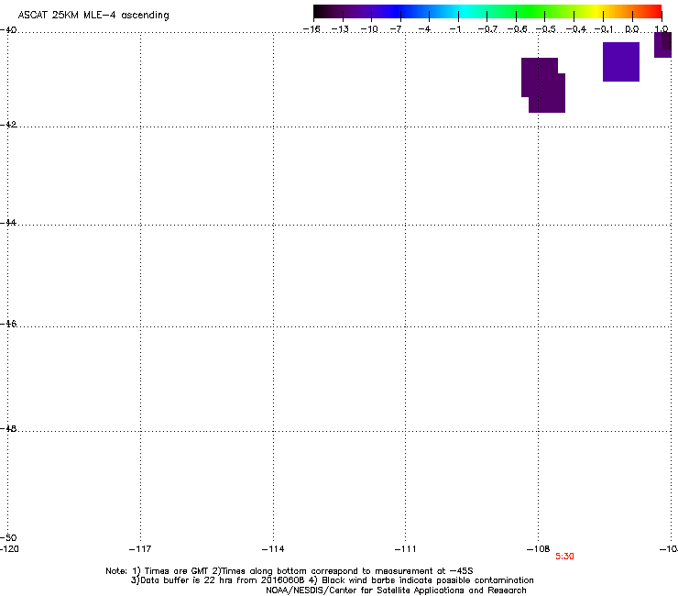
Task: Select the -120 longitude axis label
Action: tap(9, 549)
